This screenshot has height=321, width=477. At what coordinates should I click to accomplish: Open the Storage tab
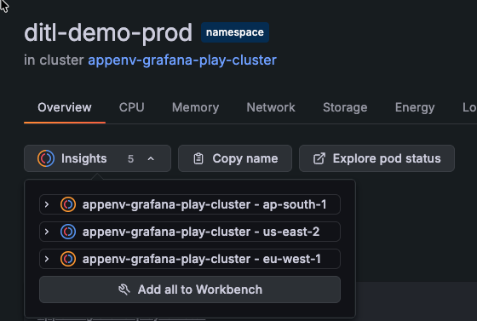tap(345, 107)
